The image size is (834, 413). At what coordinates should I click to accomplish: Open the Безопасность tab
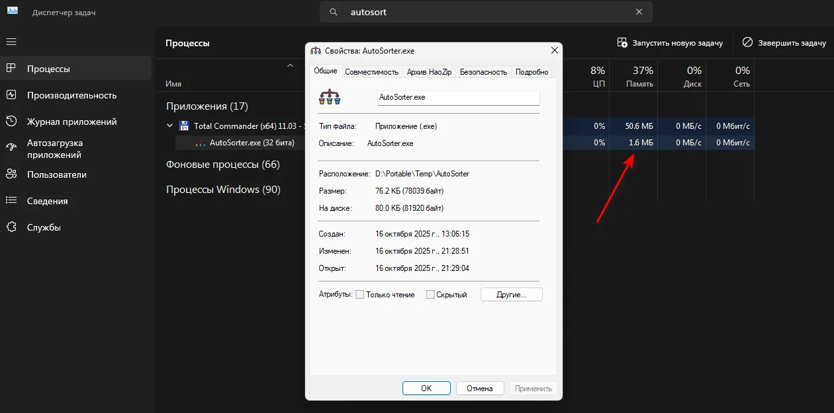[483, 72]
